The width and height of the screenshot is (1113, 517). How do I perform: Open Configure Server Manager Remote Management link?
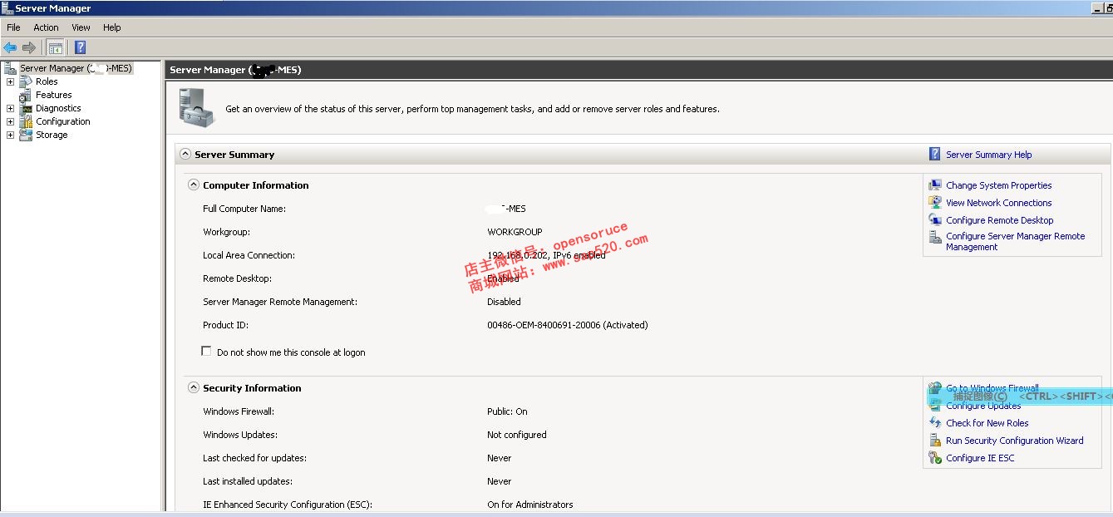pyautogui.click(x=1015, y=241)
